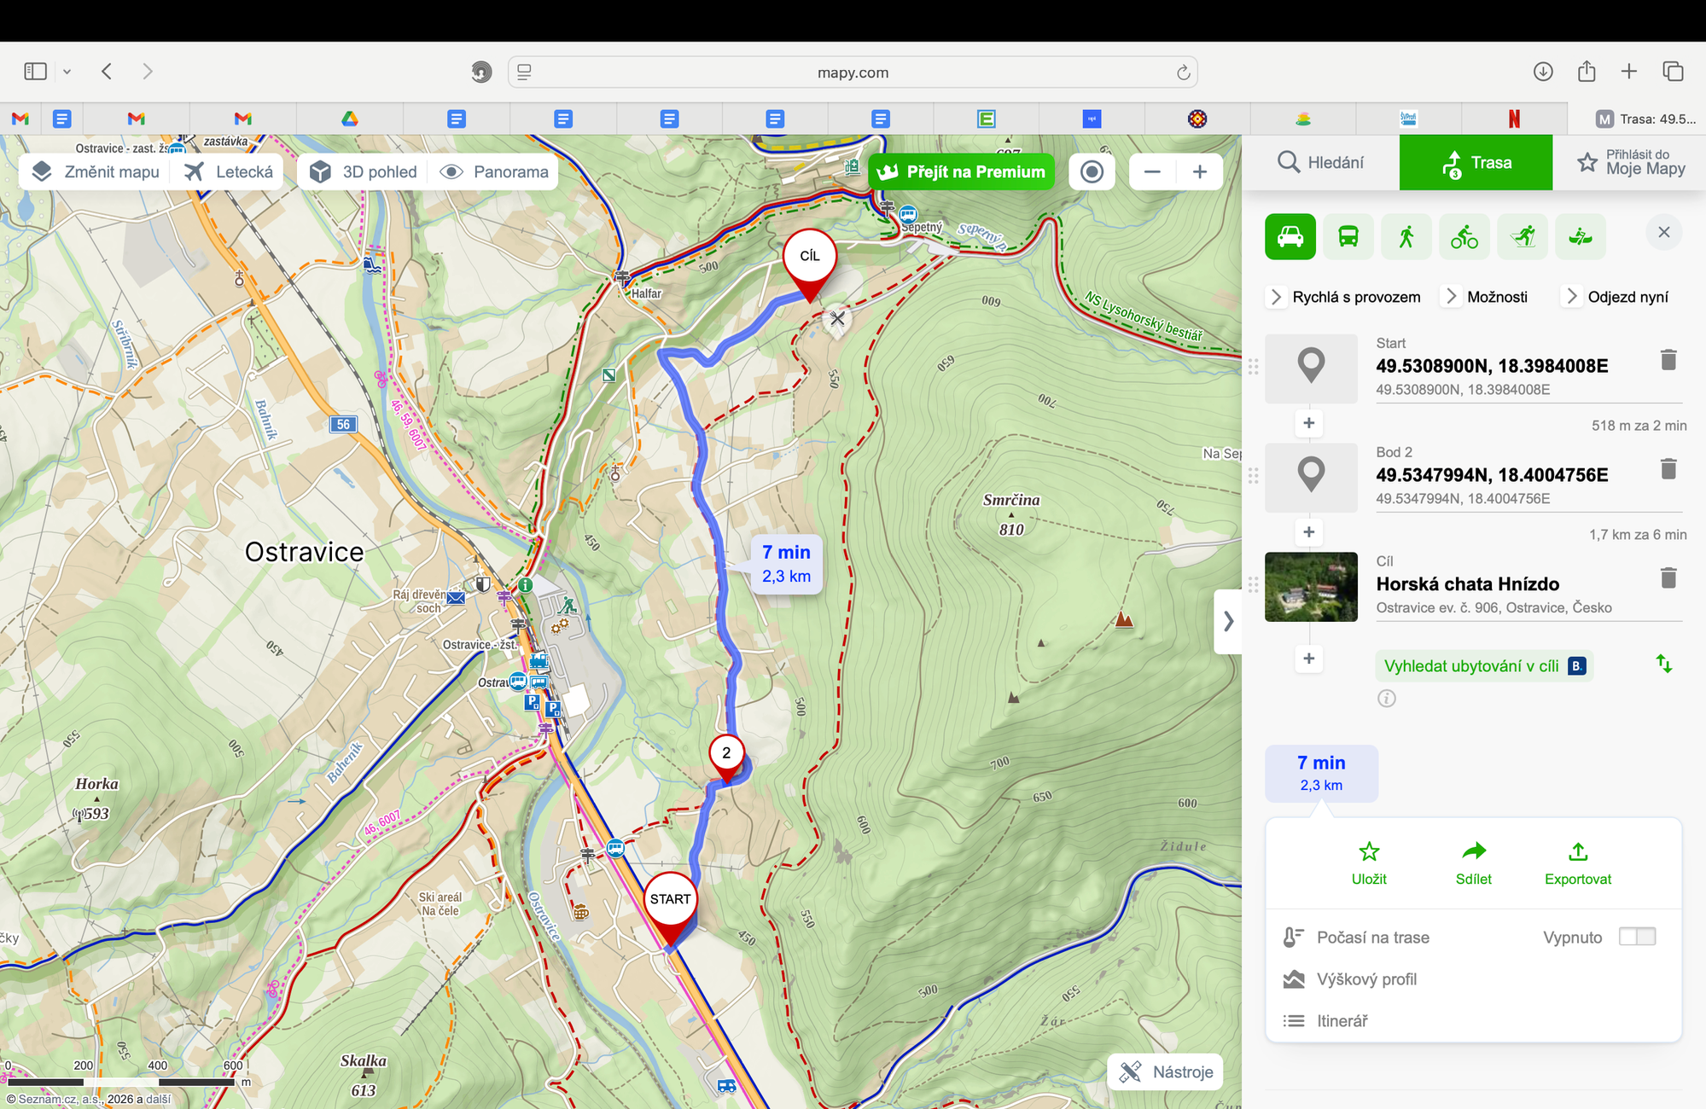Switch to the Trasa: 49.5... browser tab
The image size is (1706, 1109).
click(1637, 119)
